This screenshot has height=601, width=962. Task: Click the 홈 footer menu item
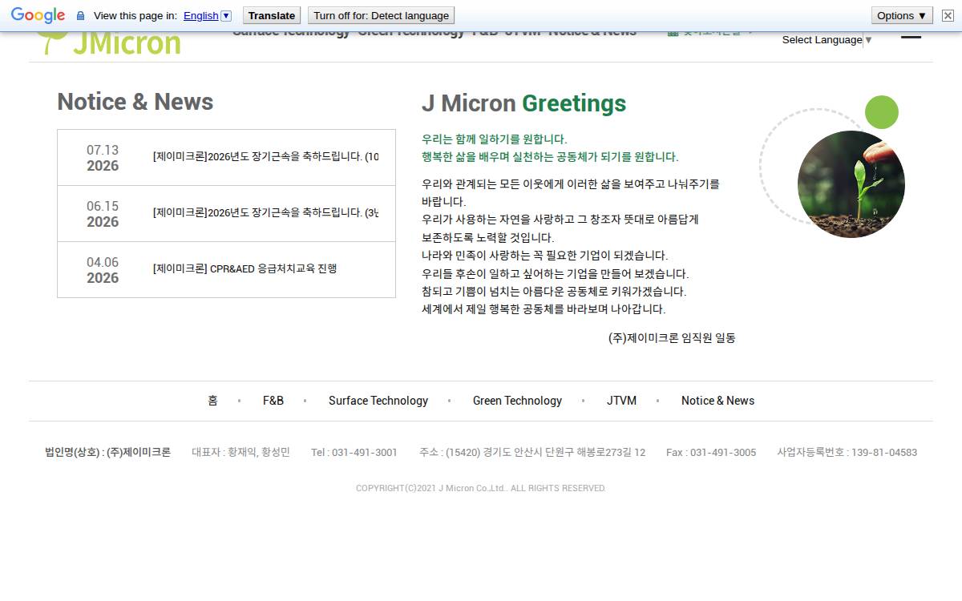pos(212,401)
